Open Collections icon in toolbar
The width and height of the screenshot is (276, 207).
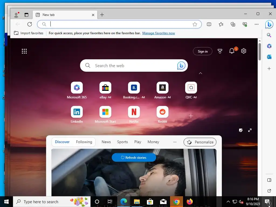(233, 24)
